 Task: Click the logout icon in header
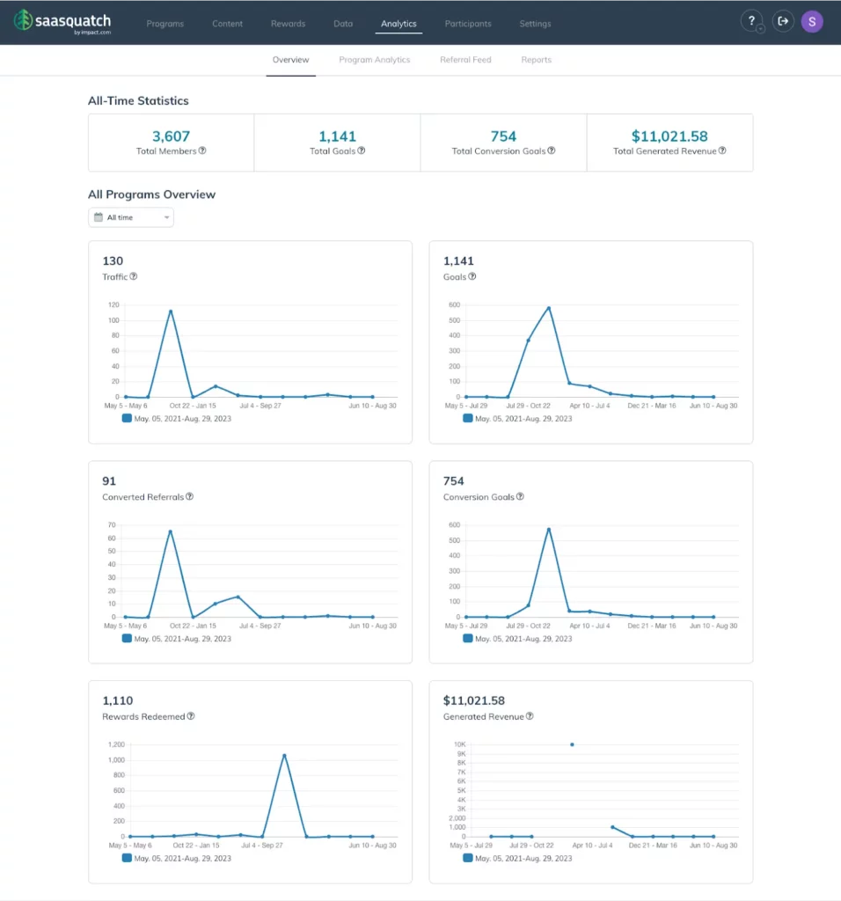click(782, 22)
